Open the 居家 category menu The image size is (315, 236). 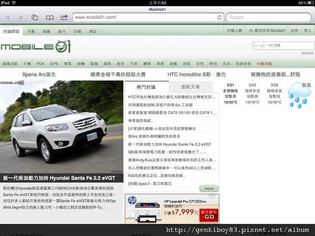(186, 64)
